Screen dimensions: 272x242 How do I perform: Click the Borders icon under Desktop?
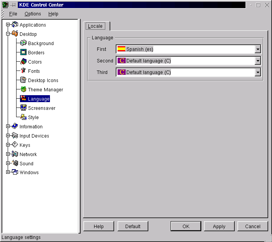[x=23, y=52]
